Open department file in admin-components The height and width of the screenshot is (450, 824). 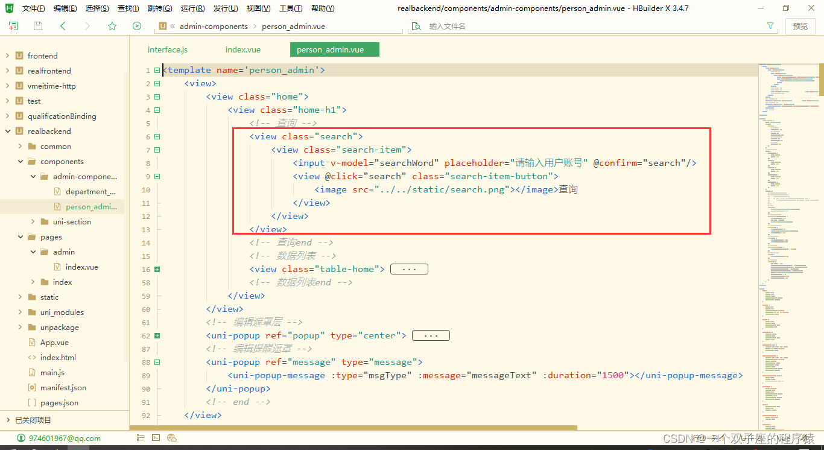point(90,191)
